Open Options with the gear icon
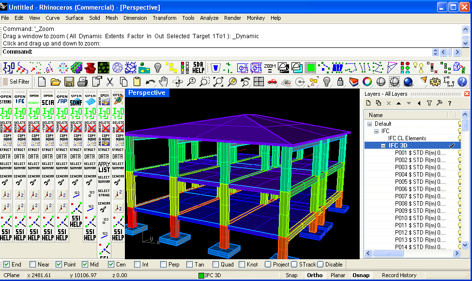 435,82
